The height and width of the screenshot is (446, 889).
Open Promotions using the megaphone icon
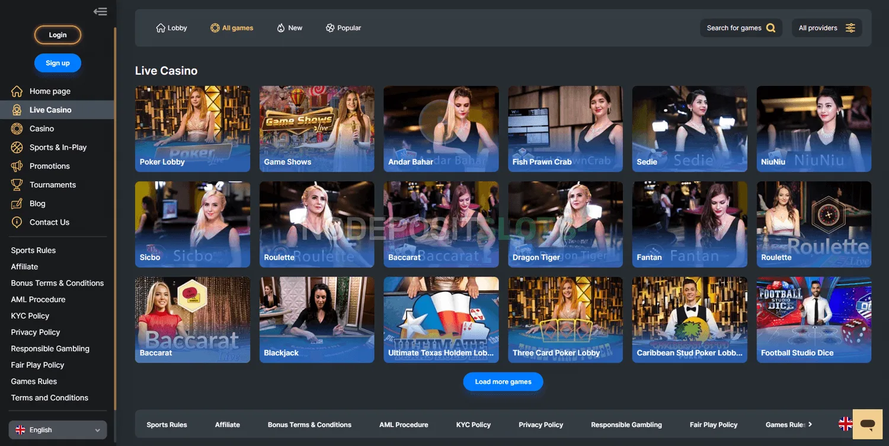pos(17,166)
